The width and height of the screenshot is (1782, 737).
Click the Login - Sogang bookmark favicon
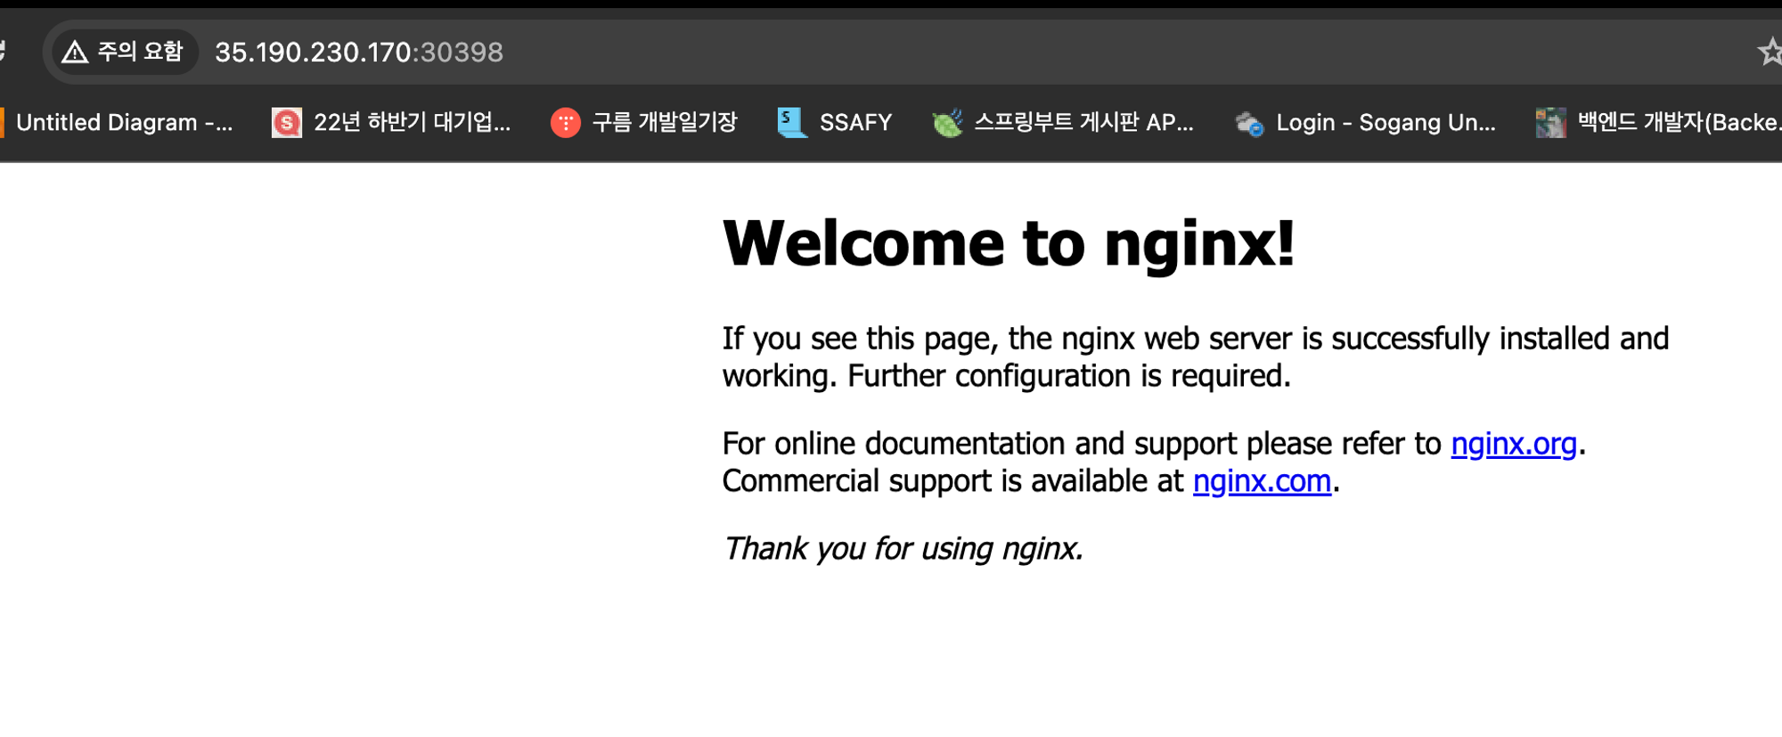coord(1249,123)
